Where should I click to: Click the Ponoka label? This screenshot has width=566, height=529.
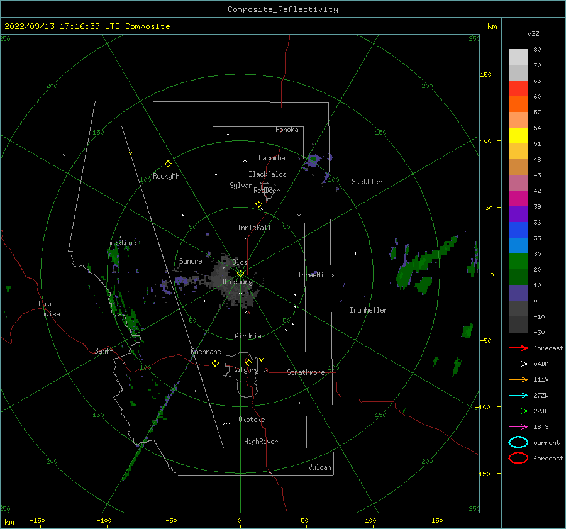(287, 130)
